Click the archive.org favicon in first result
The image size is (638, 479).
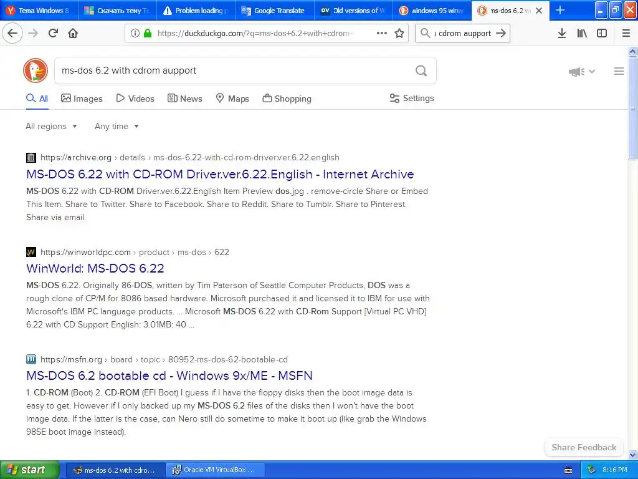pos(31,158)
